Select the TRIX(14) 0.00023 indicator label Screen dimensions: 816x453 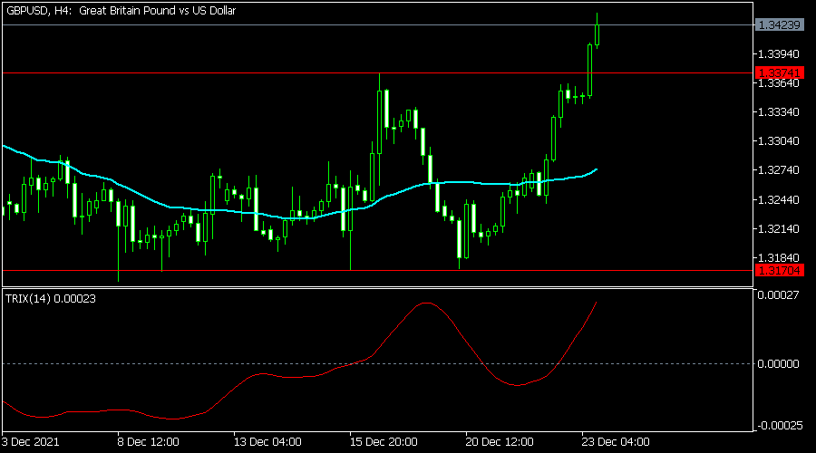tap(51, 299)
